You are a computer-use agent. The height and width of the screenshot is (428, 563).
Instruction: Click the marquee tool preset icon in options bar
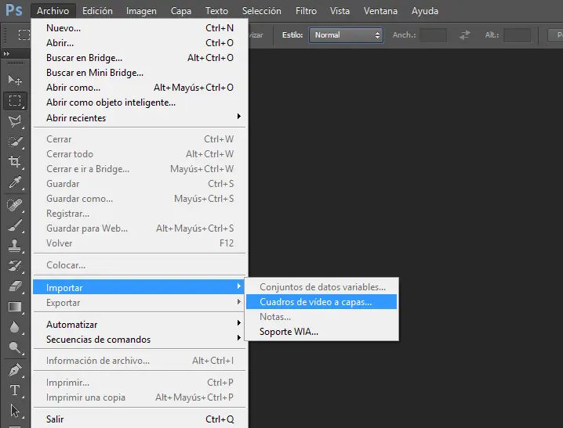click(x=24, y=34)
